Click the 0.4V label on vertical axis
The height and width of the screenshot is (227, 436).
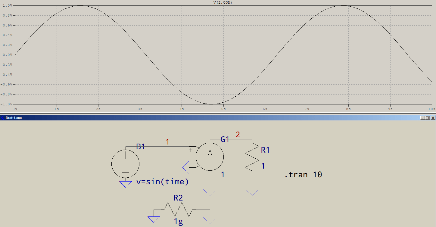[8, 35]
